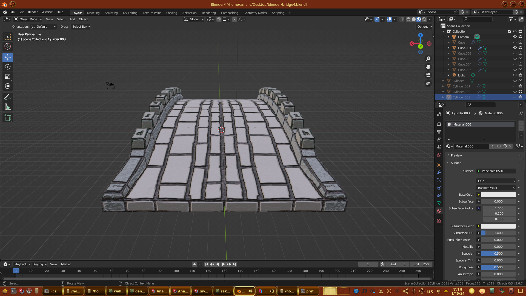Open the GGX distribution dropdown
Viewport: 526px width, 296px height.
coord(496,181)
